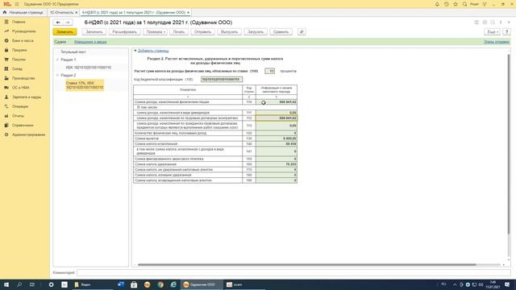
Task: Close the 6-НДФЛ report tab
Action: 188,13
